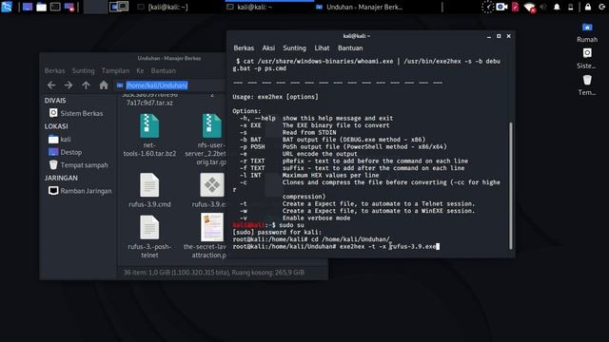Screen dimensions: 609x342
Task: Click the show desktop icon in the panel
Action: pyautogui.click(x=28, y=7)
